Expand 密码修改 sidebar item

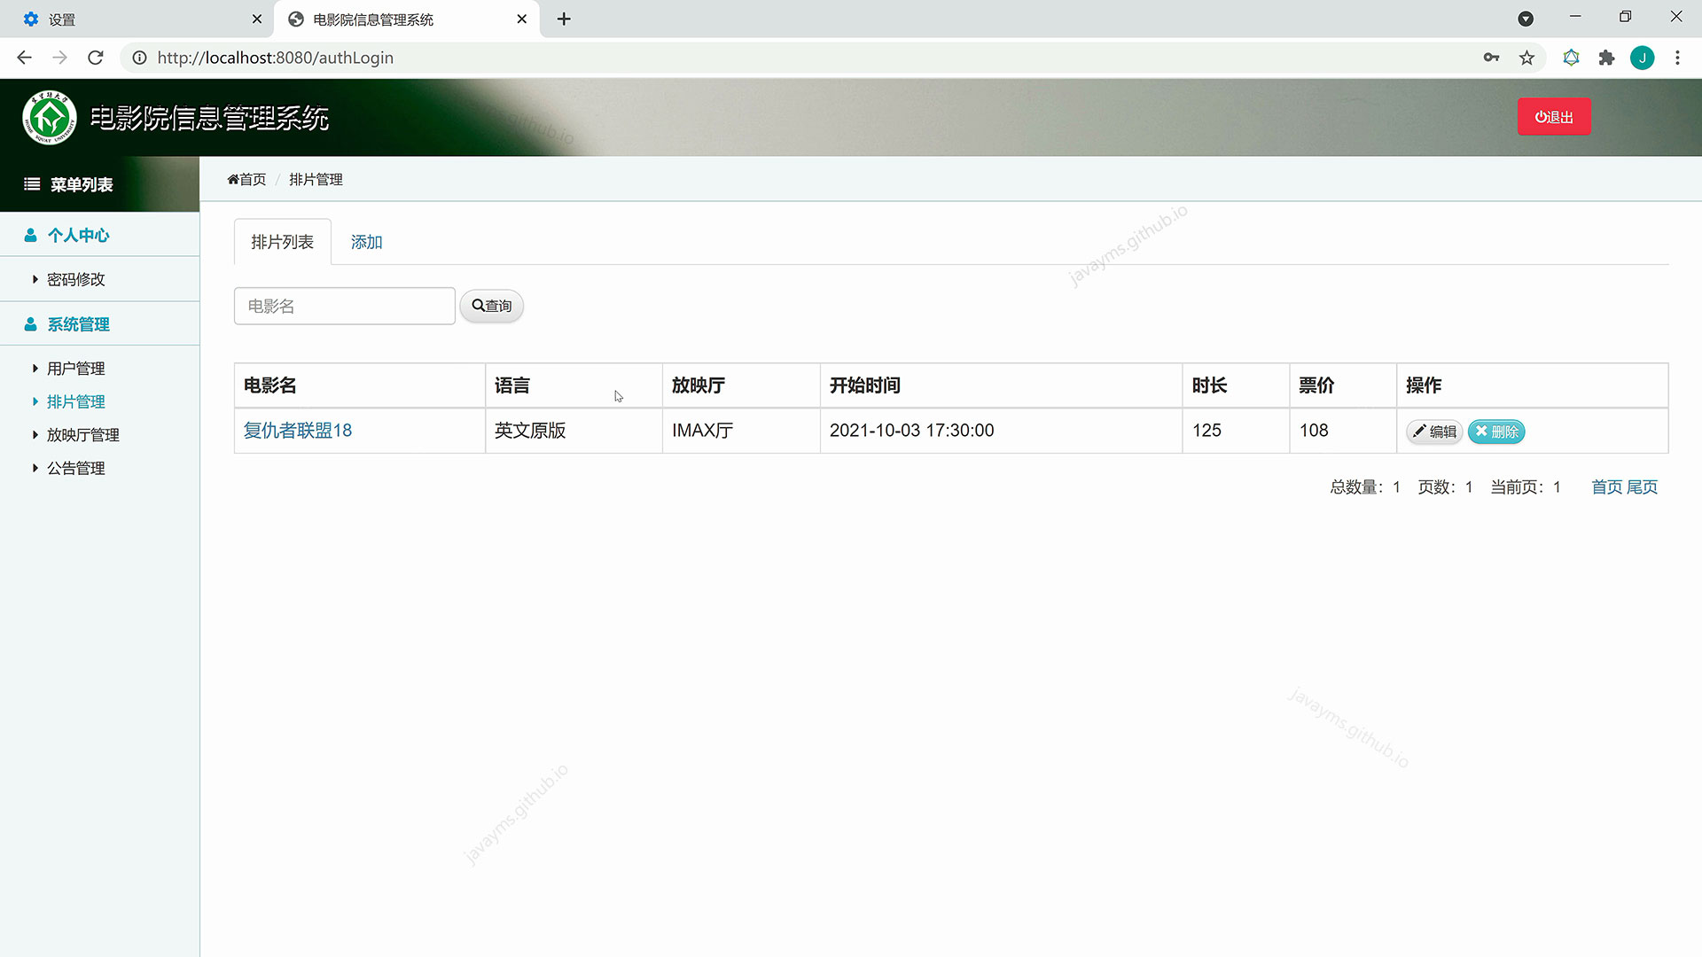[x=75, y=279]
